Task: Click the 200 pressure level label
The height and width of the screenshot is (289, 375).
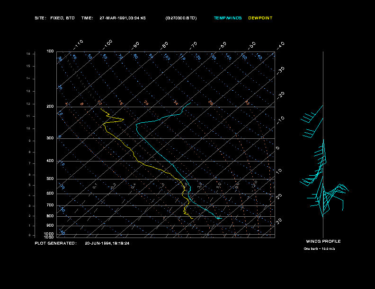Action: [x=50, y=107]
